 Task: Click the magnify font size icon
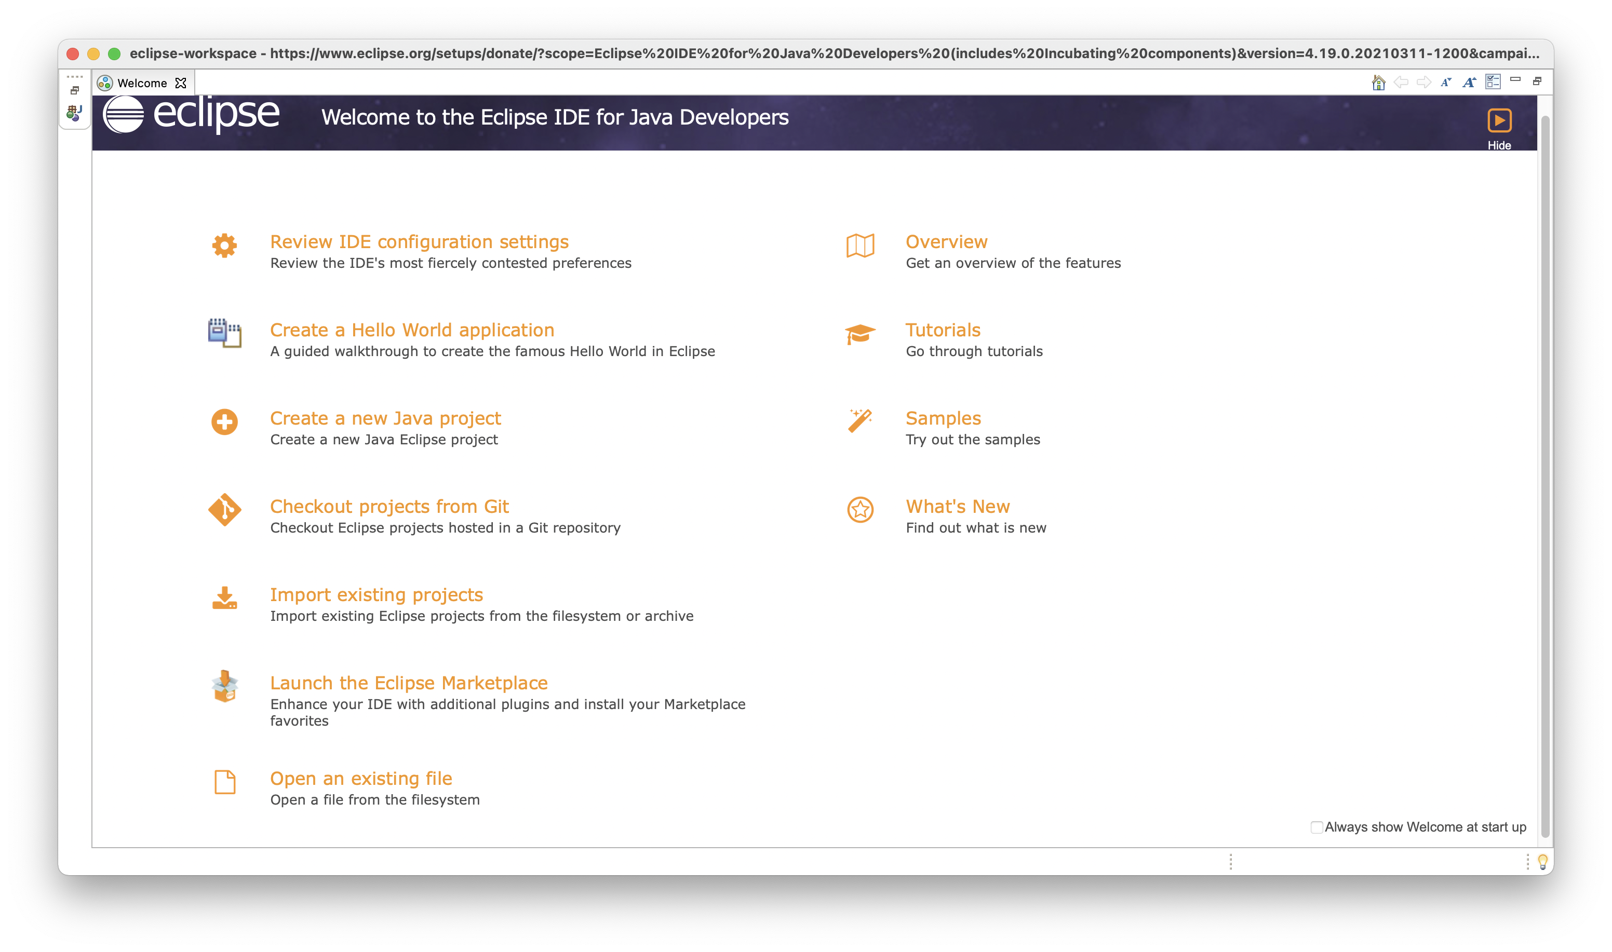(x=1469, y=82)
